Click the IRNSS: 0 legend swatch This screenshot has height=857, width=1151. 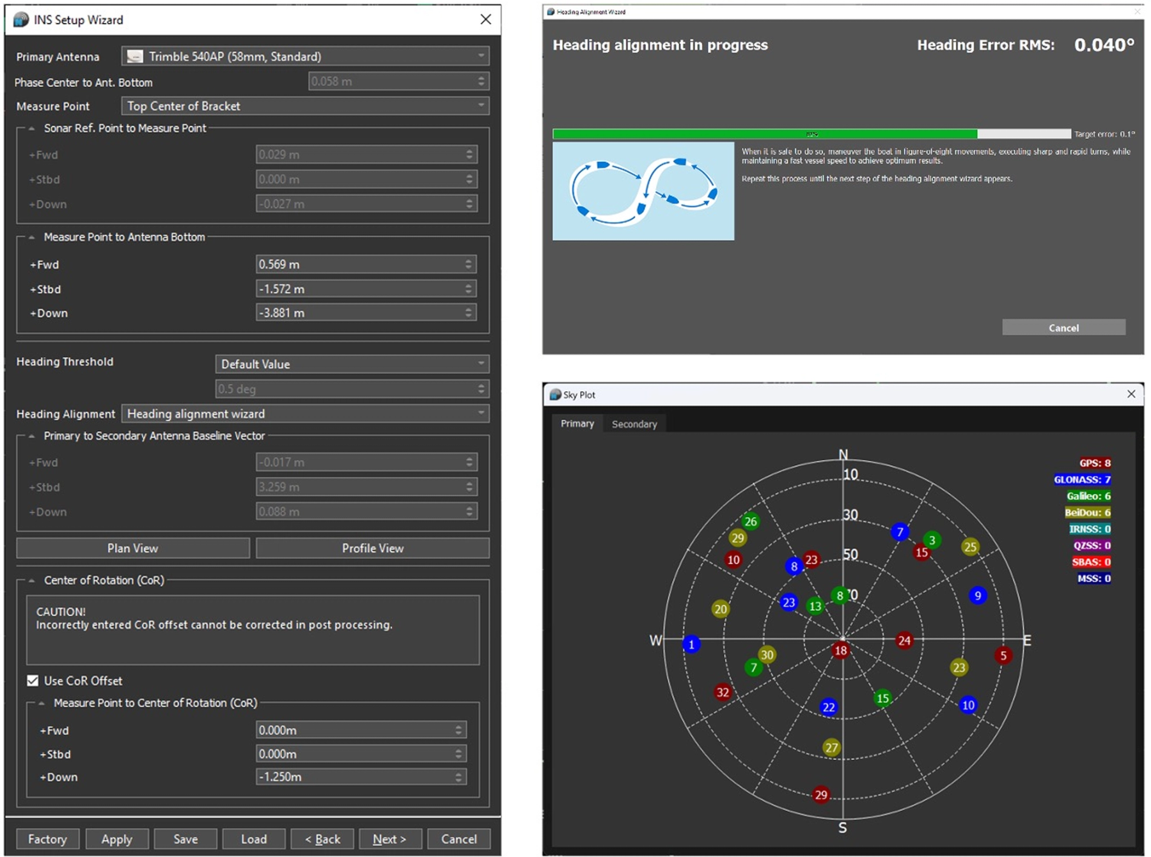click(1090, 529)
